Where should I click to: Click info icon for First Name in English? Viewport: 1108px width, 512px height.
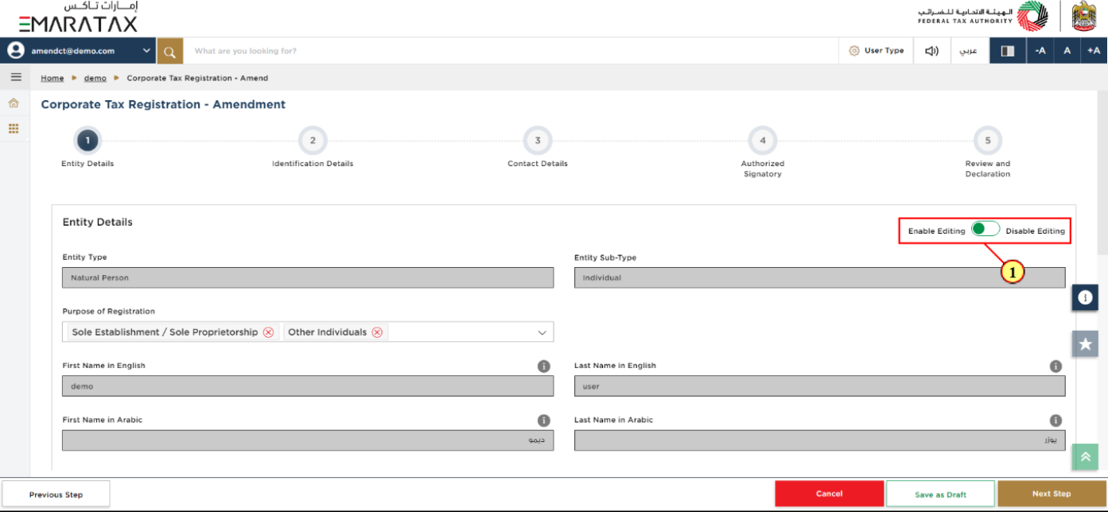(544, 367)
